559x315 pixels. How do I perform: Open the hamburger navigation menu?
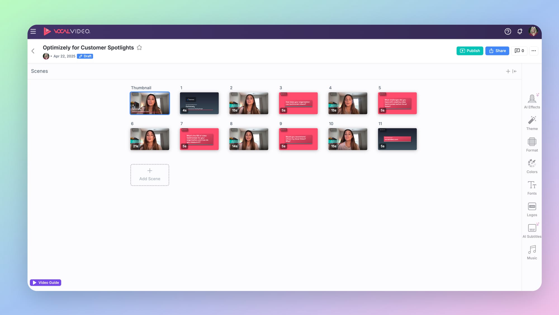tap(33, 31)
